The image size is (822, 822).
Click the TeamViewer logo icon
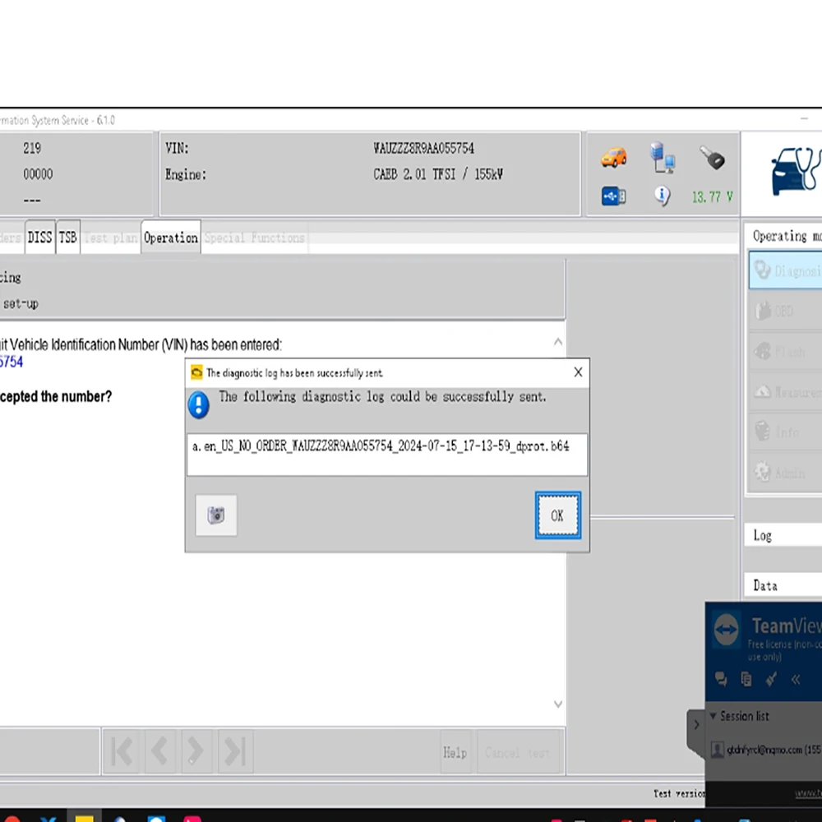tap(726, 630)
